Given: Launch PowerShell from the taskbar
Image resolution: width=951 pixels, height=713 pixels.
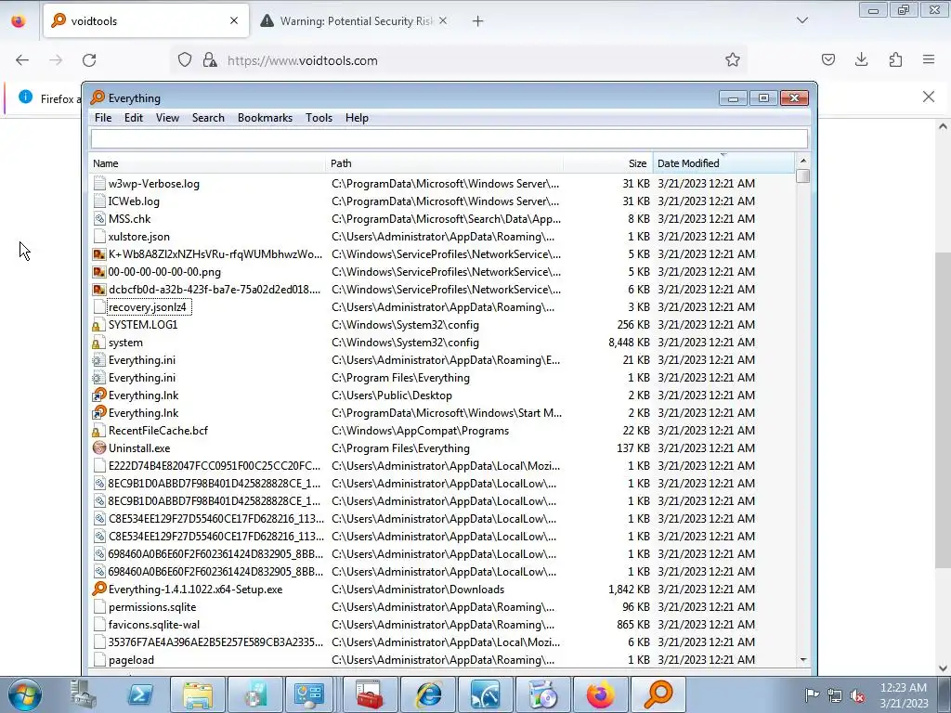Looking at the screenshot, I should pyautogui.click(x=140, y=694).
